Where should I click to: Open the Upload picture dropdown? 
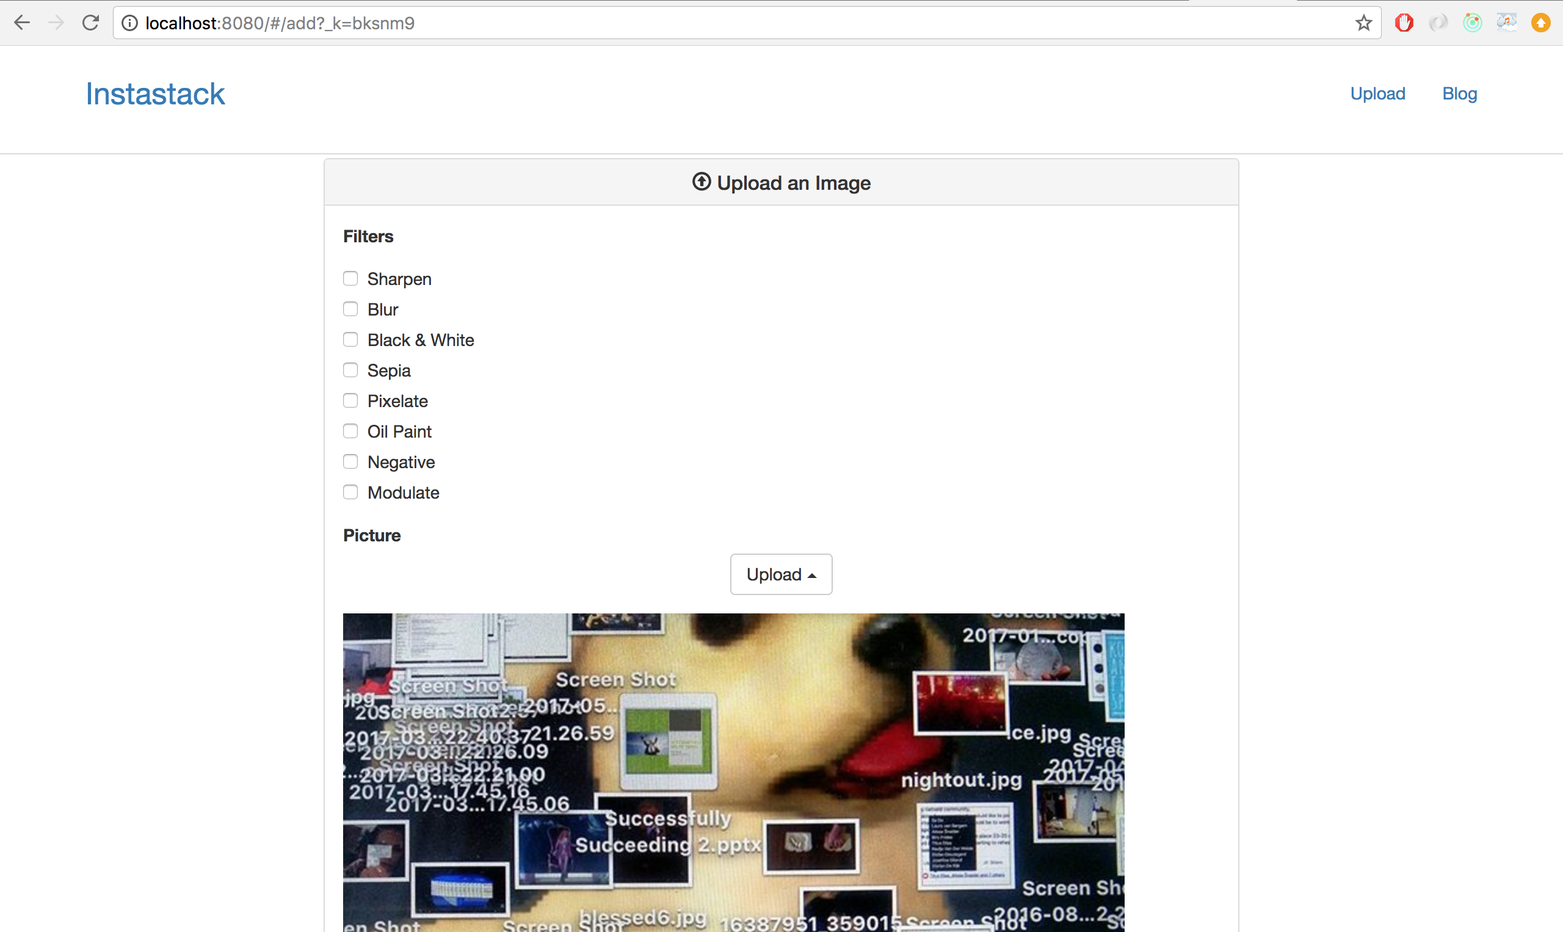(781, 574)
